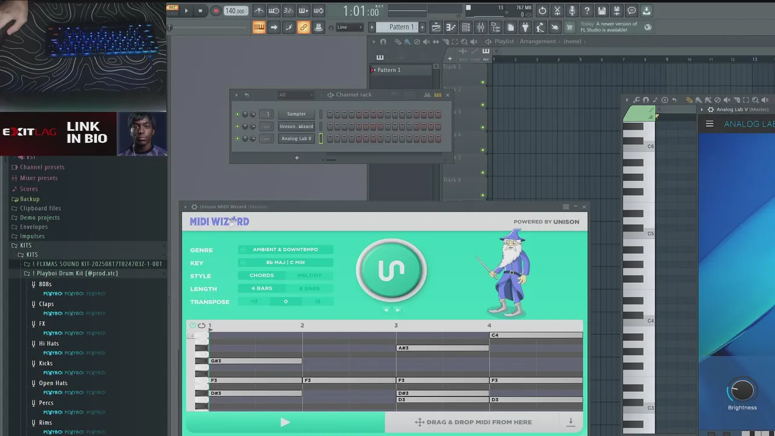Toggle the step sequencer view icon in Channel rack
775x436 pixels.
(437, 95)
